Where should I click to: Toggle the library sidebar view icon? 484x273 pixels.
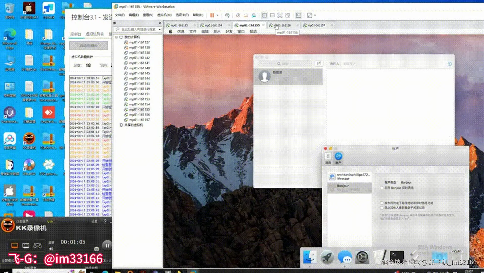click(x=264, y=15)
